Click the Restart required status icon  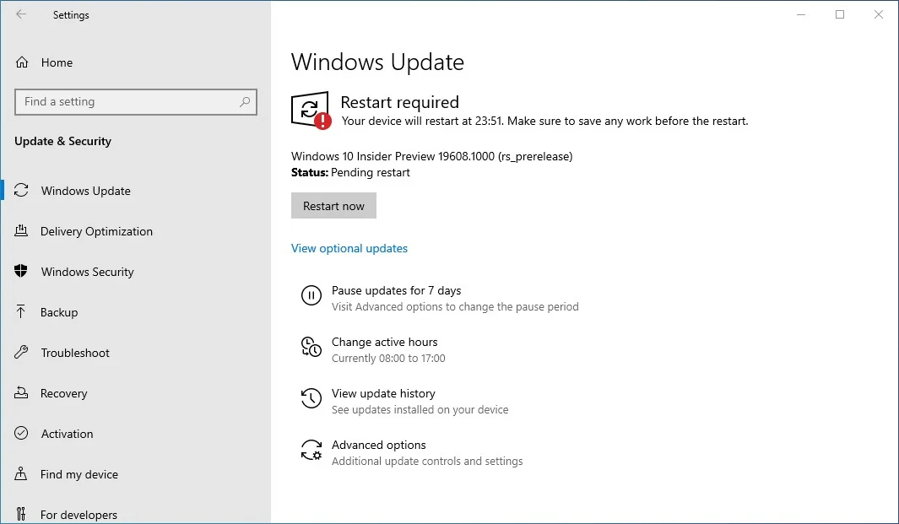311,110
